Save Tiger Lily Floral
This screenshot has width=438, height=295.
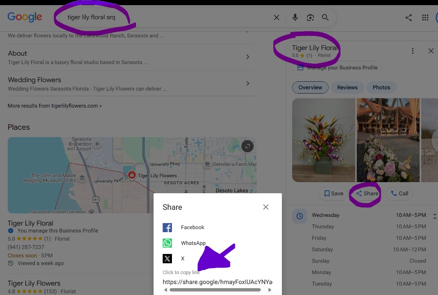[333, 193]
